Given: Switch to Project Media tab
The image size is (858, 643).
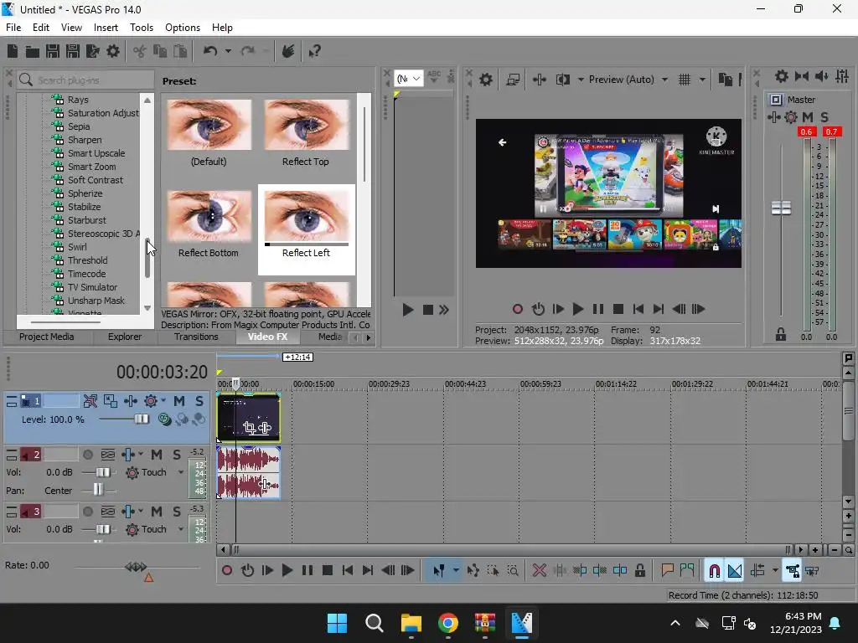Looking at the screenshot, I should [x=47, y=337].
